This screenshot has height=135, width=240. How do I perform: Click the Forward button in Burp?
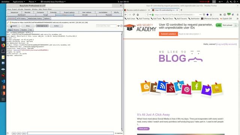(x=13, y=26)
